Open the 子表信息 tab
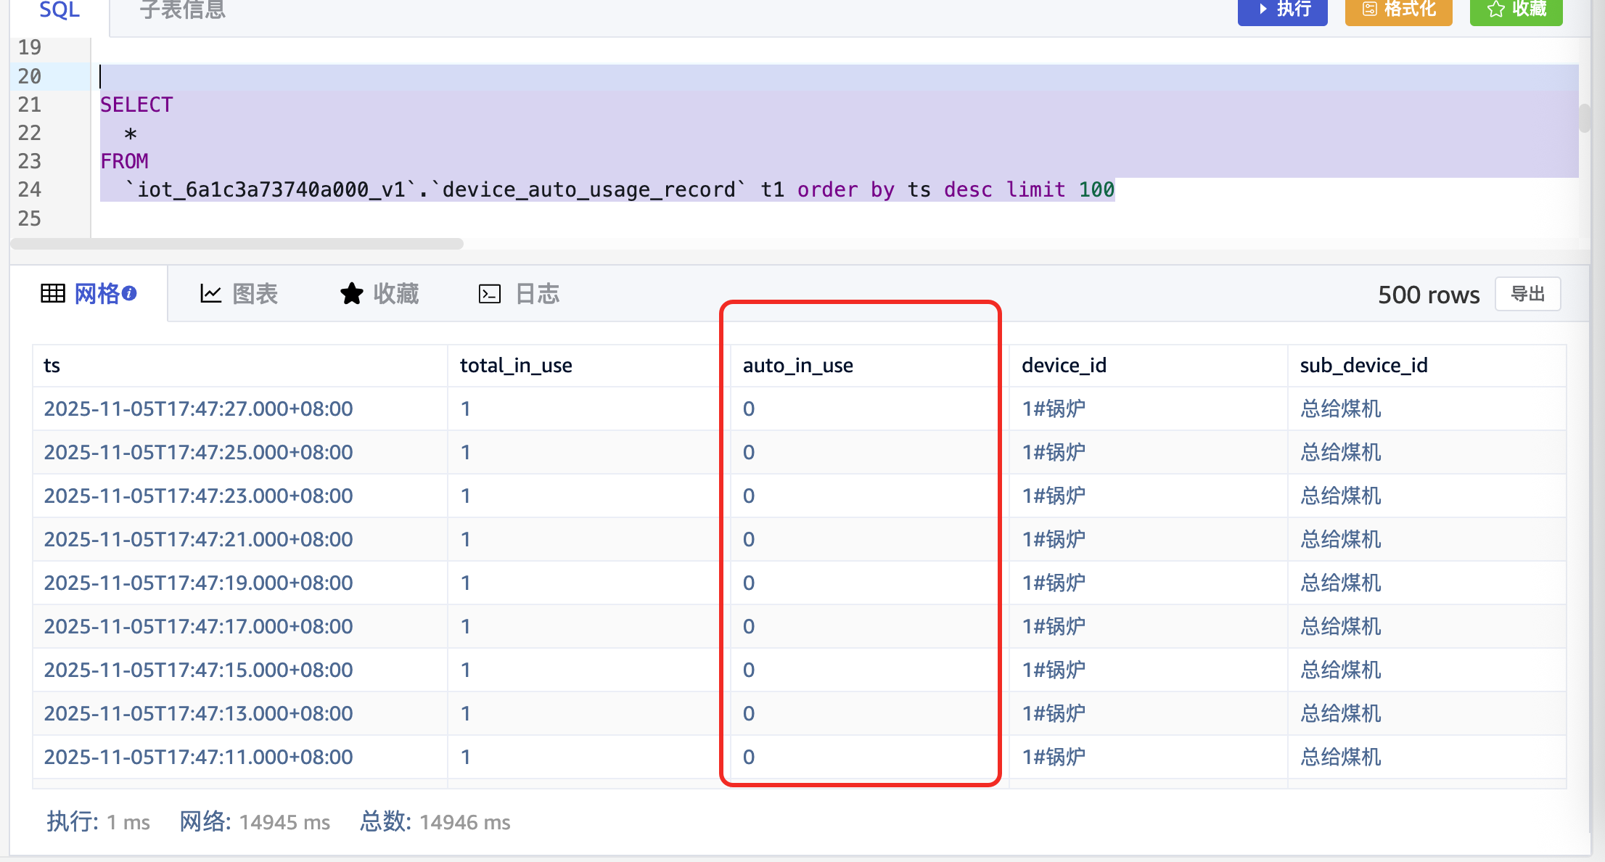The image size is (1605, 862). click(x=183, y=10)
